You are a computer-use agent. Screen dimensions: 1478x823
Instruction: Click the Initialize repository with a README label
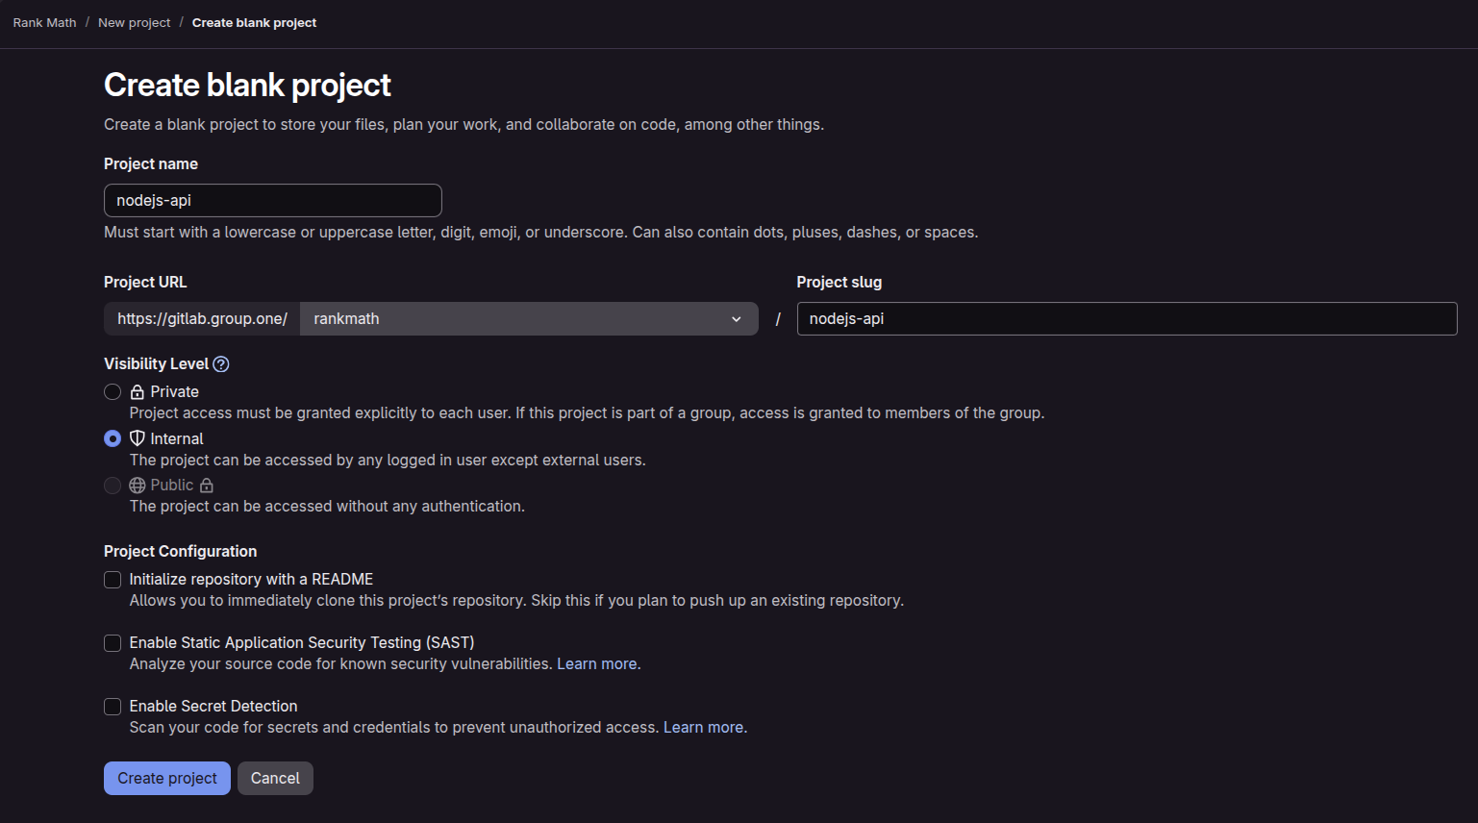[251, 580]
